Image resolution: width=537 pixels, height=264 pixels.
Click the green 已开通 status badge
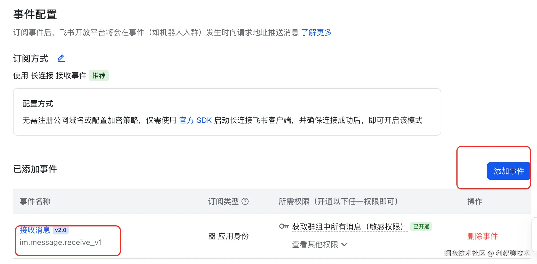point(421,226)
